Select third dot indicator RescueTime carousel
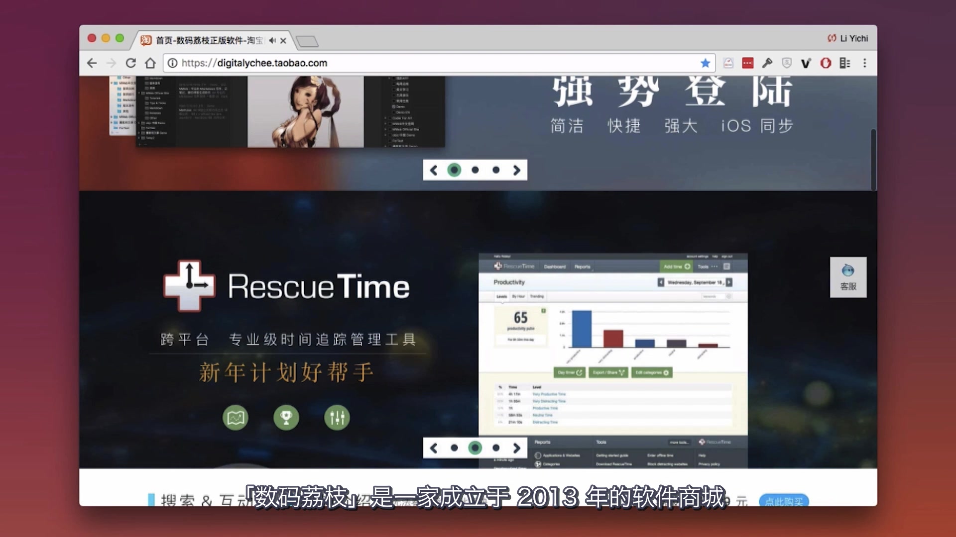This screenshot has height=537, width=956. 496,448
